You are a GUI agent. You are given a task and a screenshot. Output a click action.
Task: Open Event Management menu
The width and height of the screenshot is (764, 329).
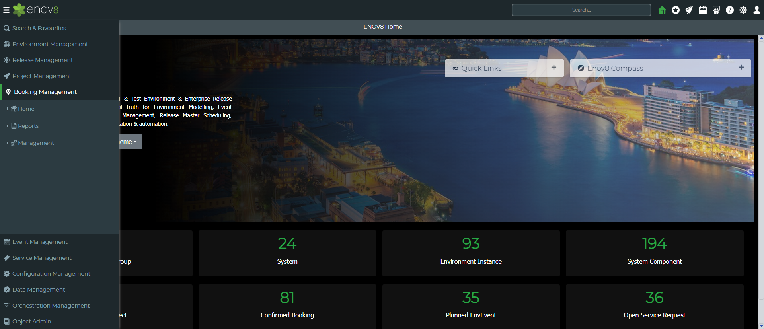click(60, 242)
